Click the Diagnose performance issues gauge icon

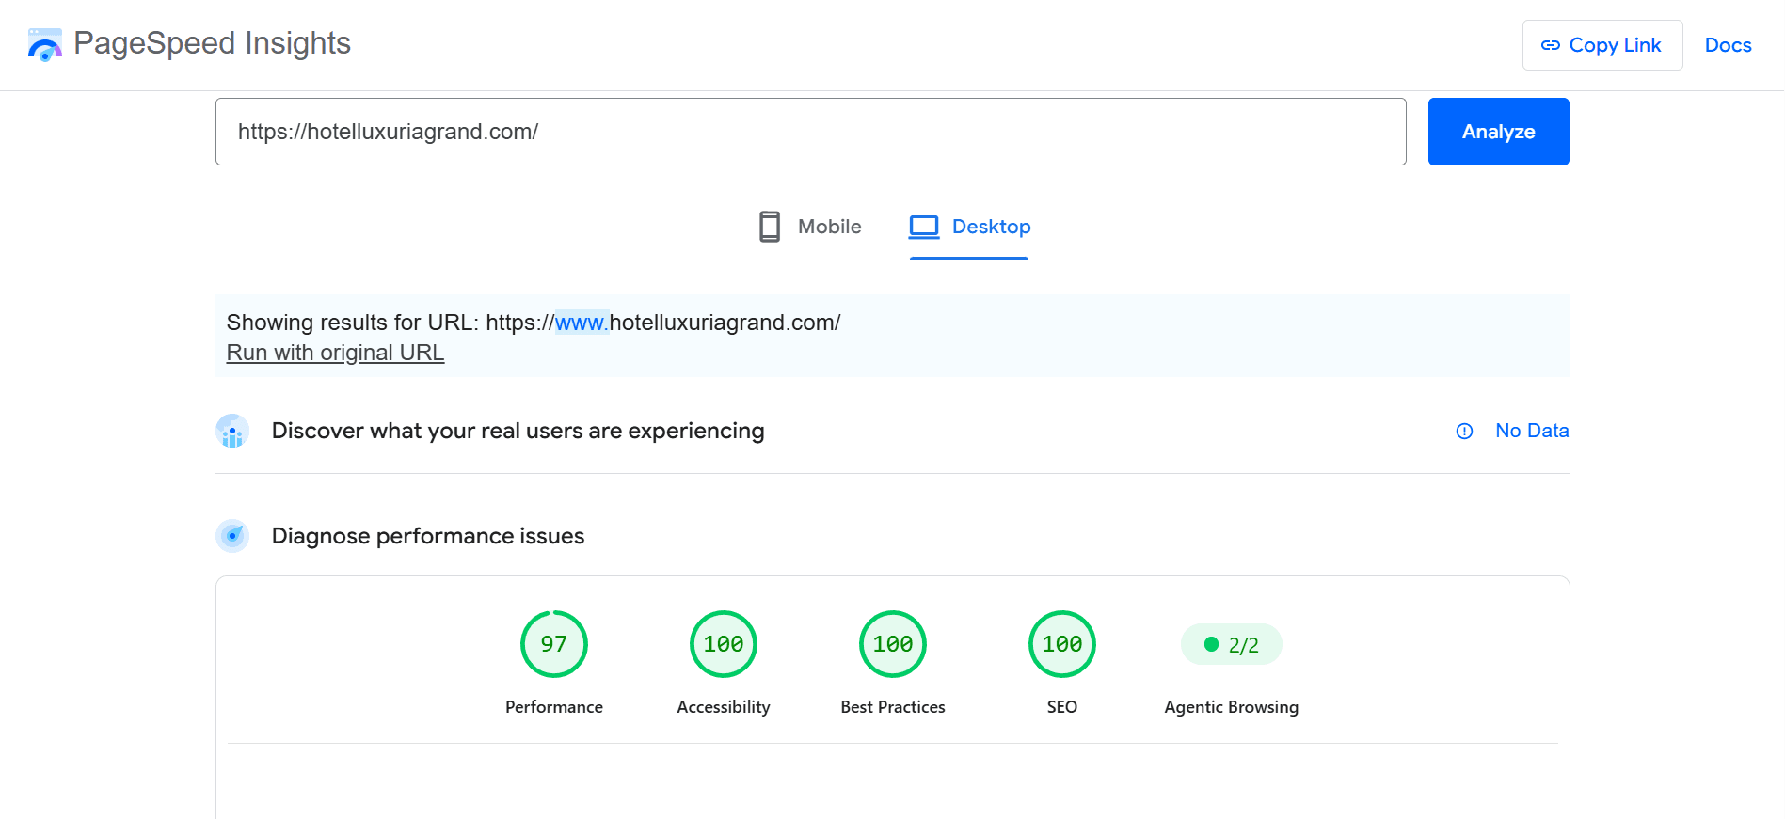(x=232, y=536)
